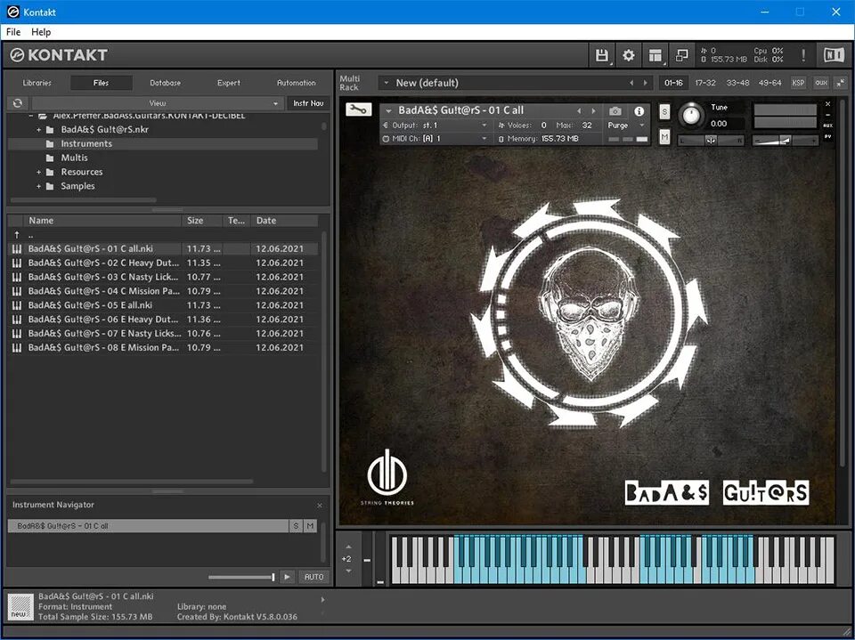The height and width of the screenshot is (640, 855).
Task: Toggle Mute in Instrument Navigator
Action: (x=310, y=526)
